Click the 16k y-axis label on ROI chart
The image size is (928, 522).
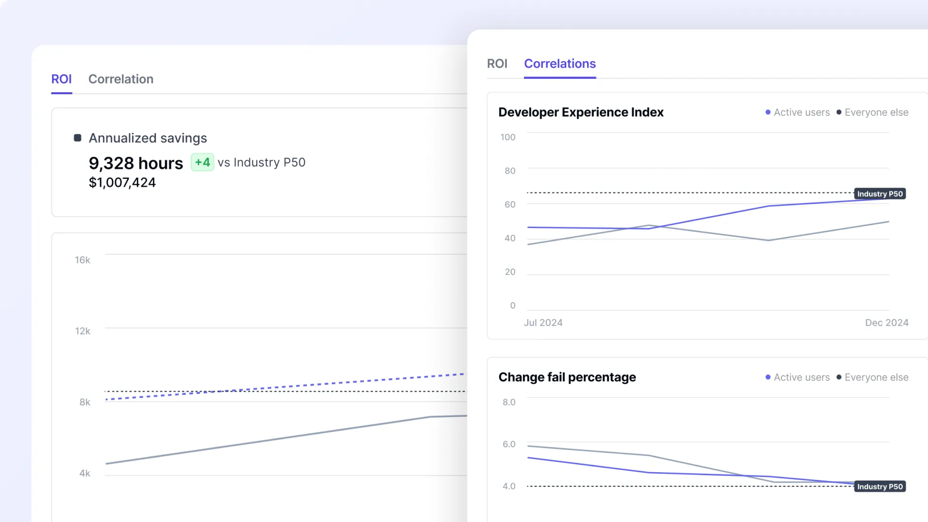83,260
